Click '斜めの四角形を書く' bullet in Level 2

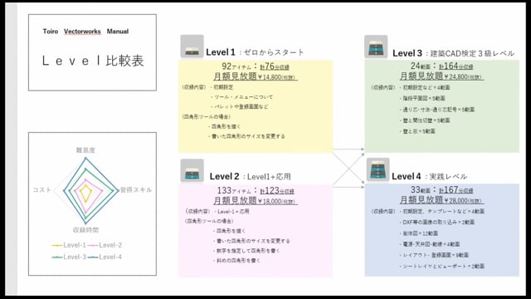point(237,261)
